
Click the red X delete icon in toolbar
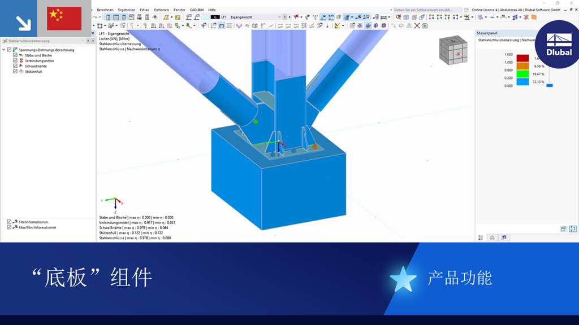pyautogui.click(x=417, y=25)
